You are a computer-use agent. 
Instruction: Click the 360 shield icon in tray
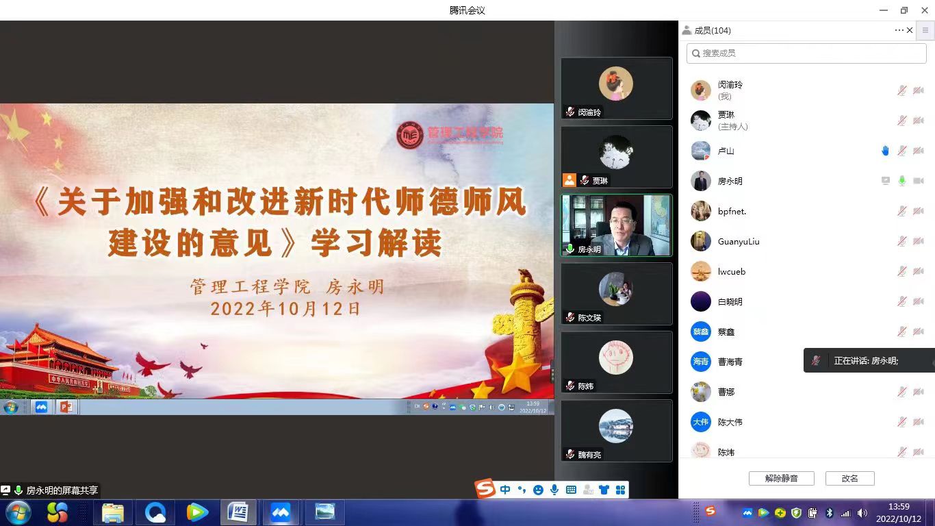[796, 513]
